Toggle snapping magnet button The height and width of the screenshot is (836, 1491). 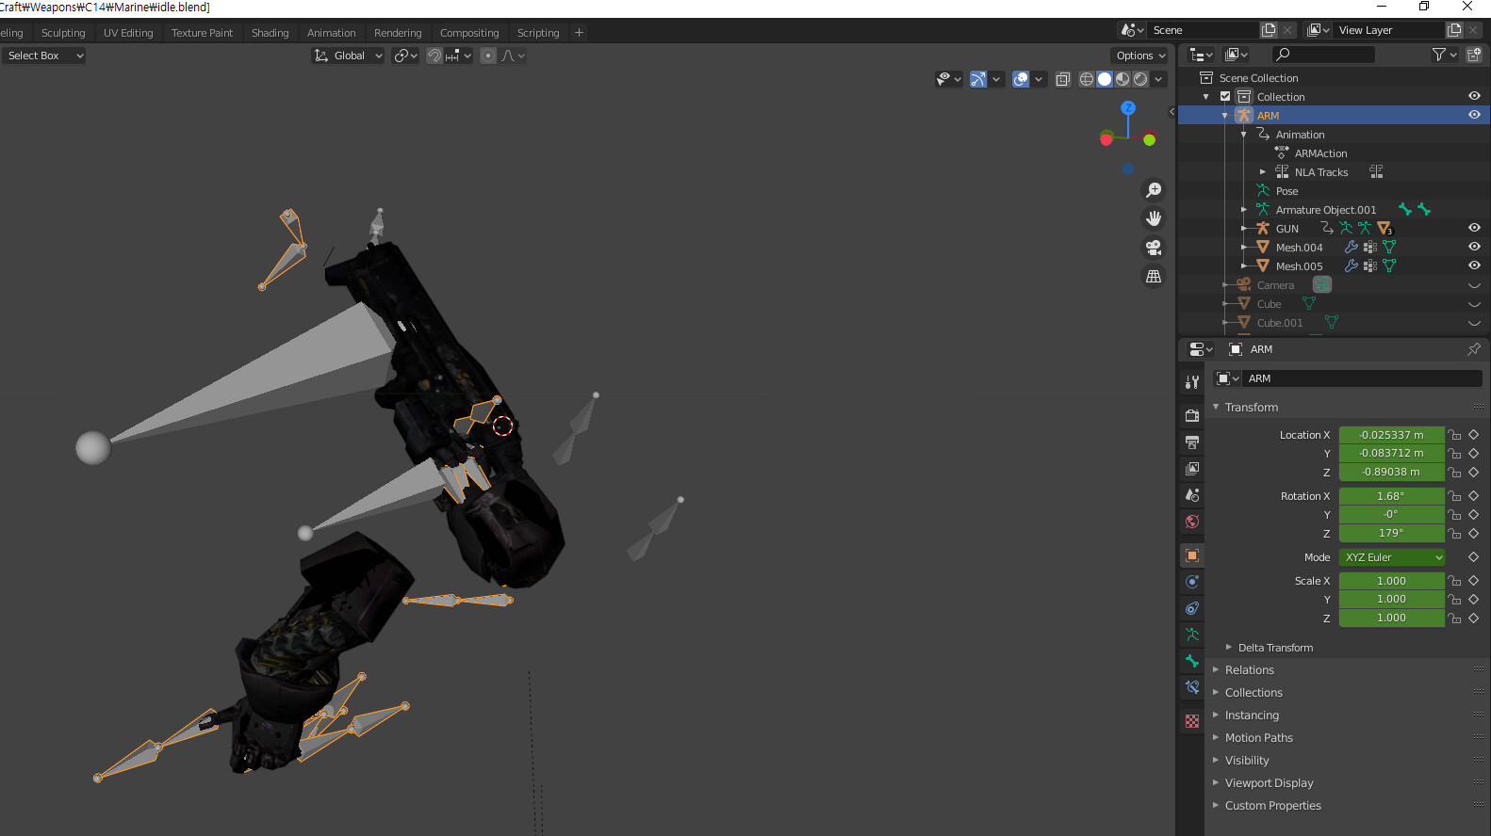tap(434, 56)
